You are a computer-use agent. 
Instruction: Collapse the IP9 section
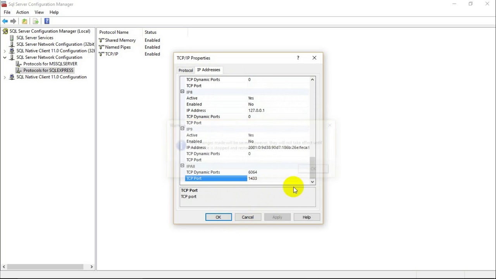(182, 129)
